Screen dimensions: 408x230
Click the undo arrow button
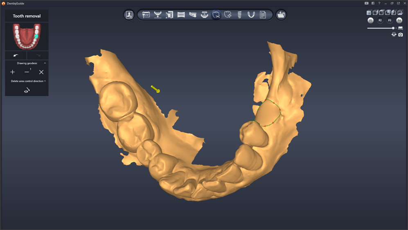point(16,55)
